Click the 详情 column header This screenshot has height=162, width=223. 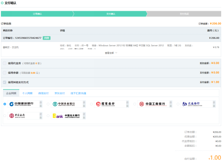63,30
